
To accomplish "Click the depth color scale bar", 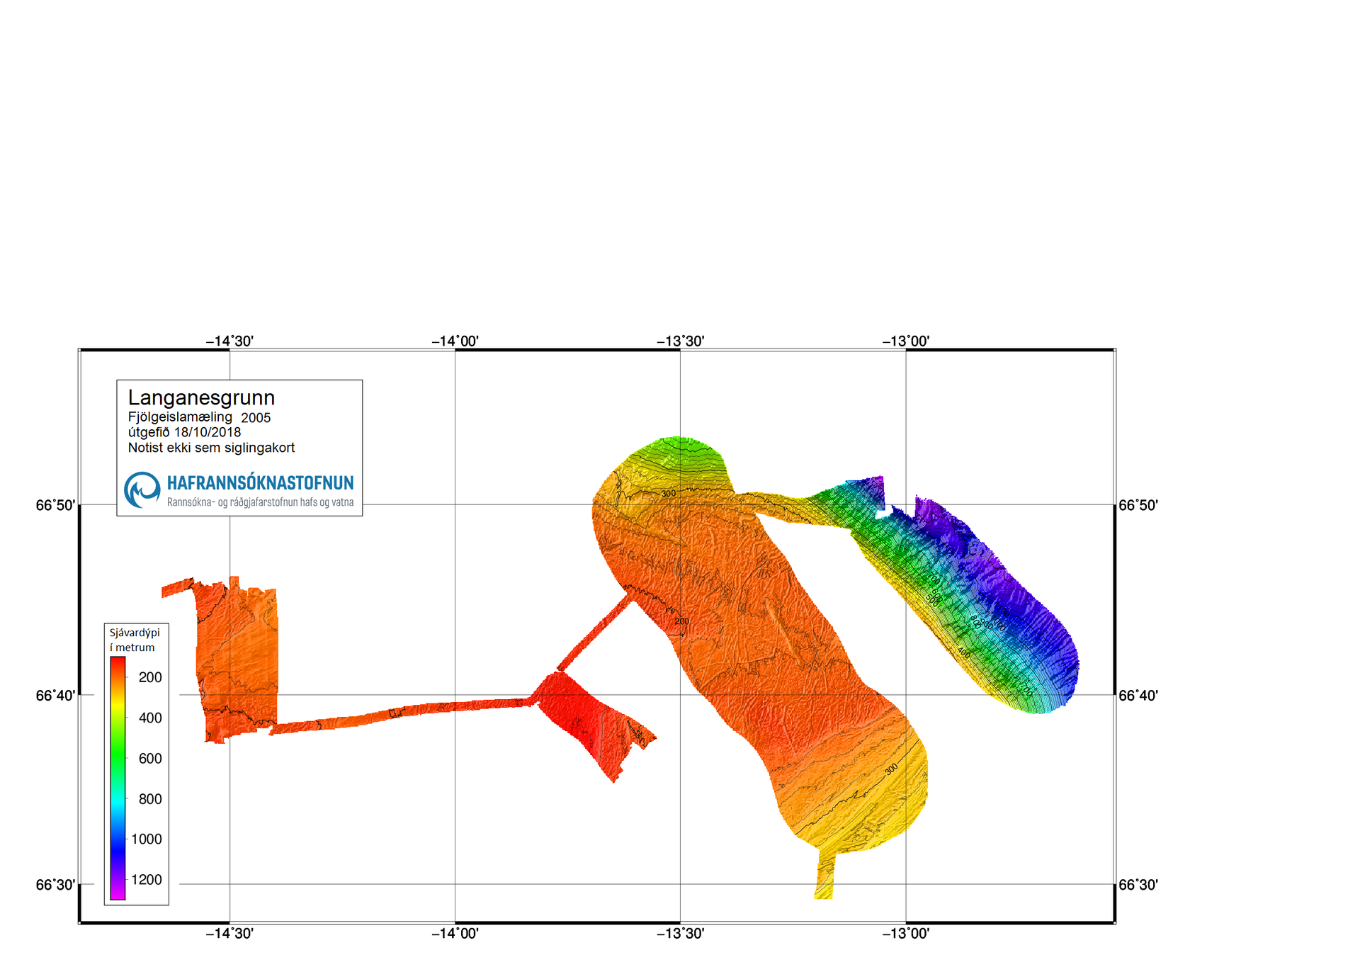I will click(x=118, y=778).
